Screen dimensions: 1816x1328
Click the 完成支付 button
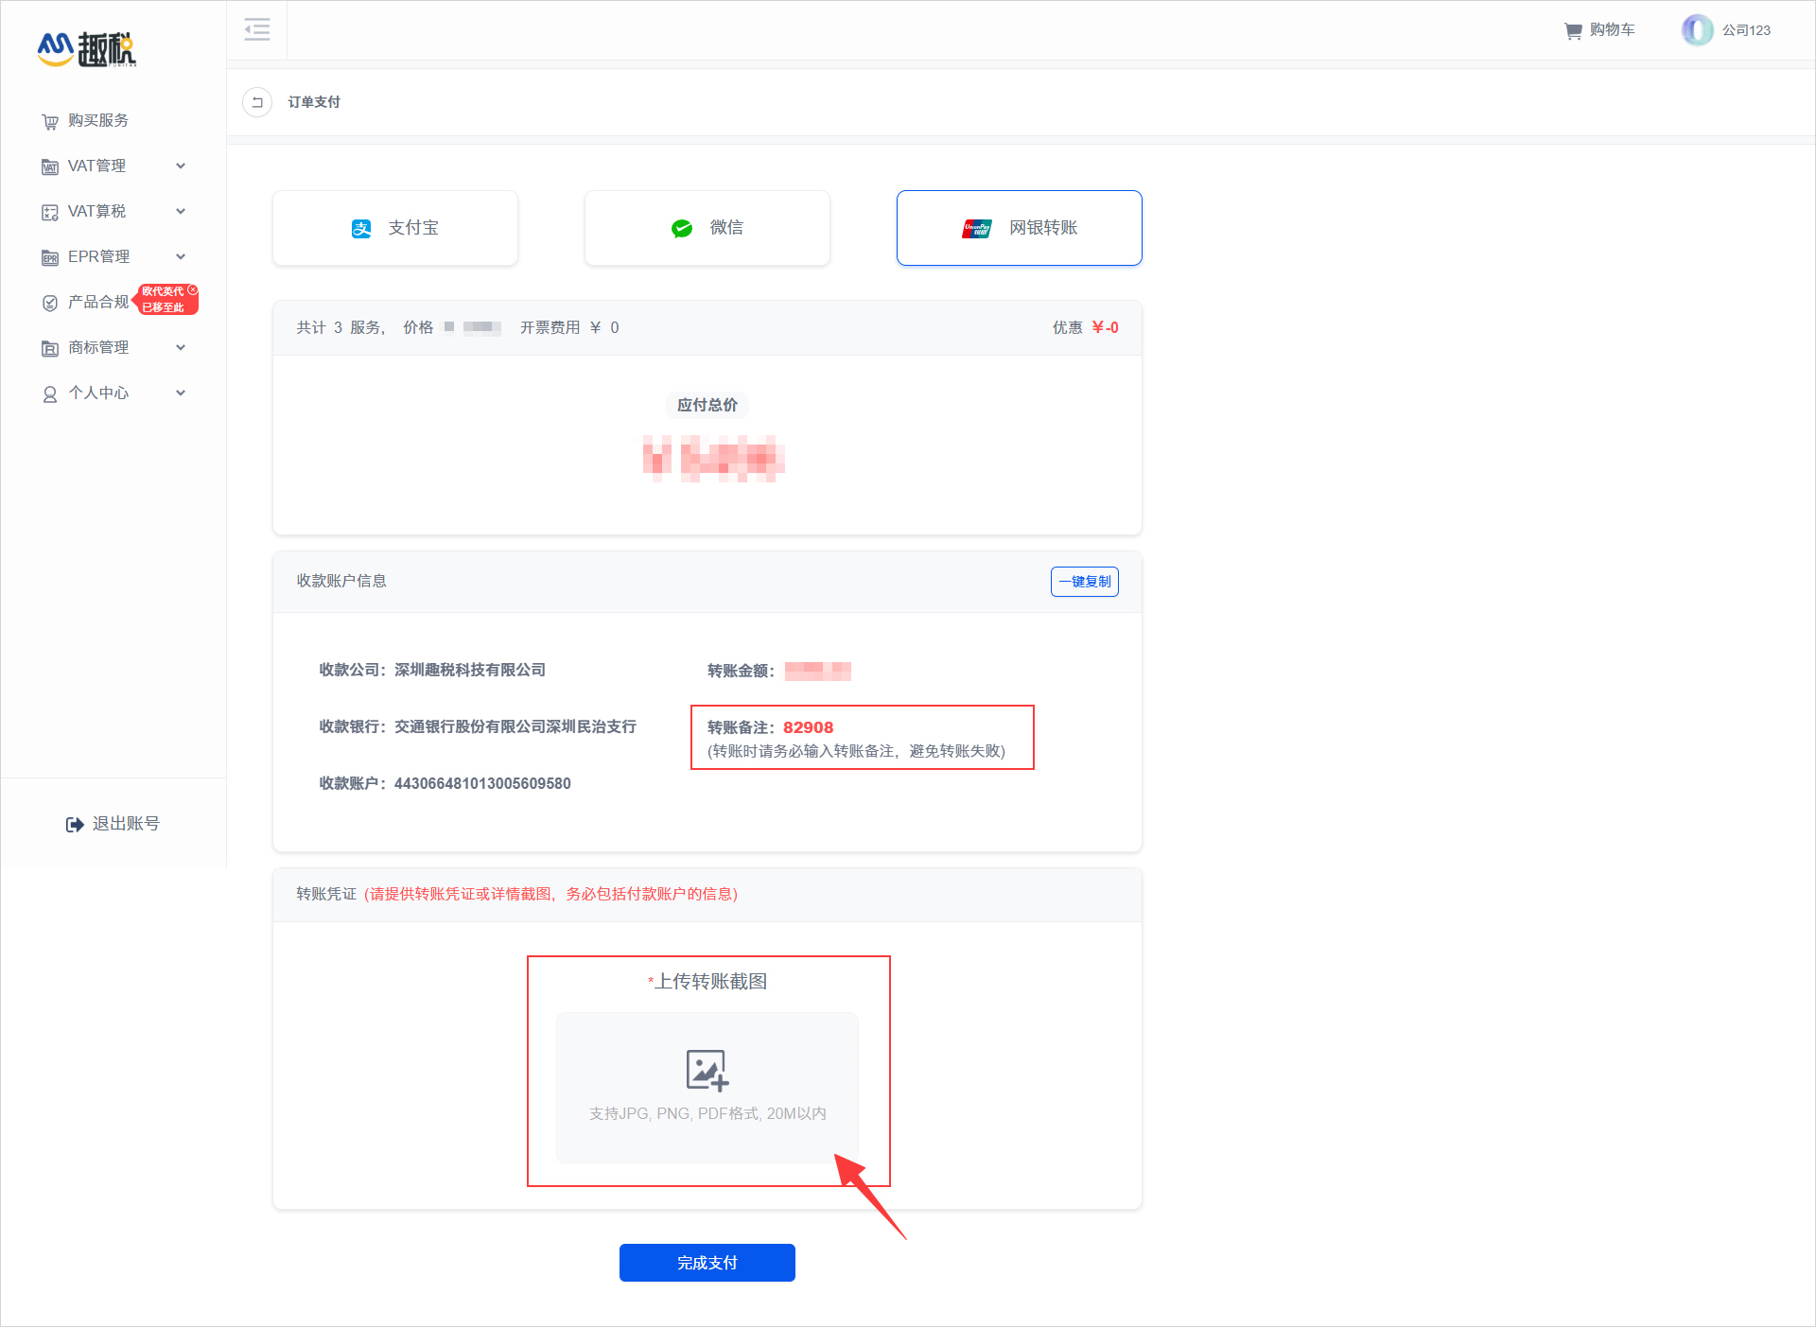coord(707,1263)
